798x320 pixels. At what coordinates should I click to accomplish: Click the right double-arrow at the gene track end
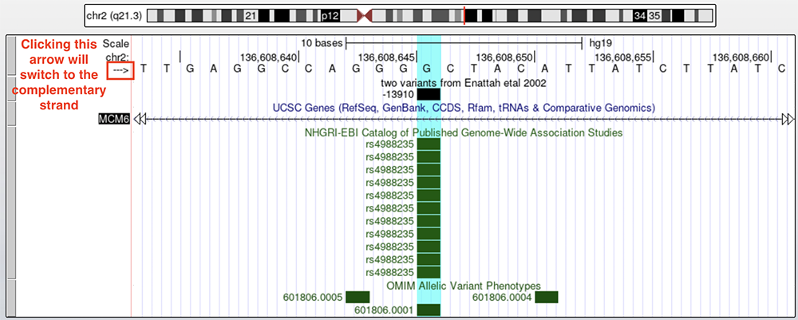coord(788,119)
